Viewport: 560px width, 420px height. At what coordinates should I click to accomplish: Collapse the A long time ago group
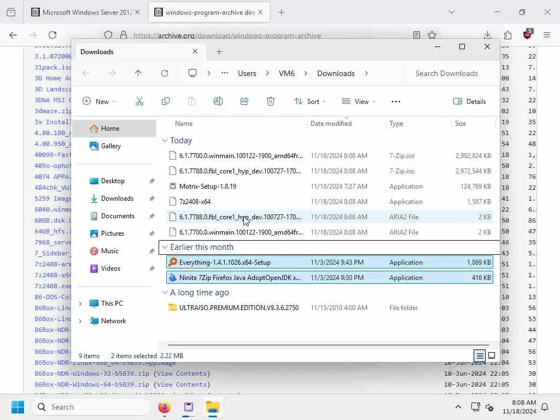point(165,293)
